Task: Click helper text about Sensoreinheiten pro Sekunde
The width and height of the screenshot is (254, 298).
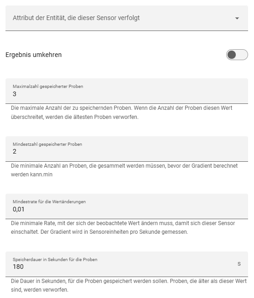Action: [123, 227]
